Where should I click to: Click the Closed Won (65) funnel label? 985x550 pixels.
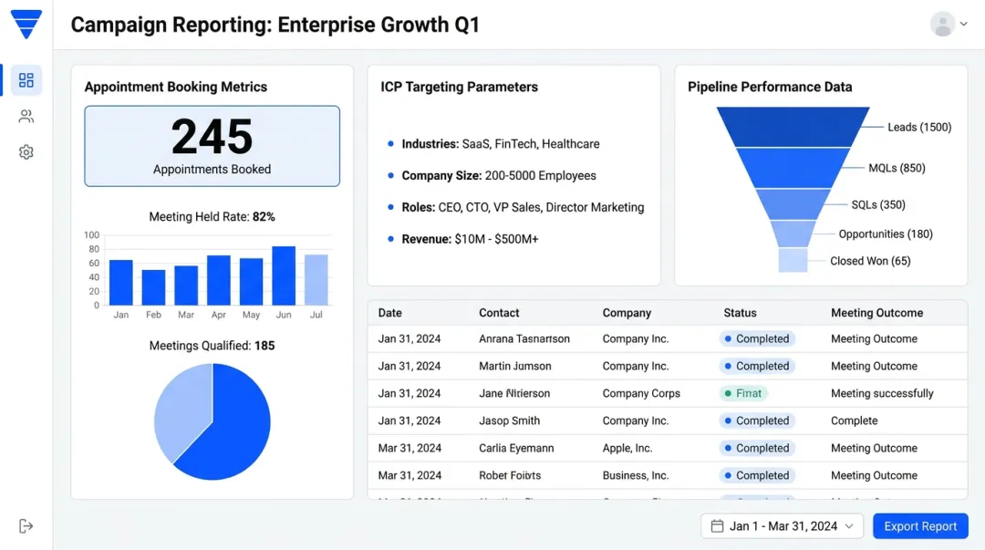coord(870,261)
